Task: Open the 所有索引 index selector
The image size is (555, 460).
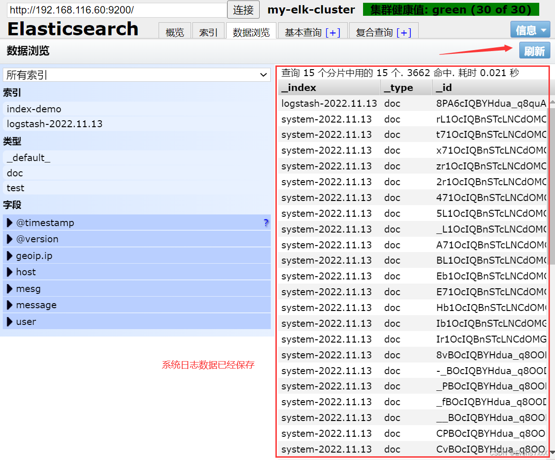Action: click(137, 75)
